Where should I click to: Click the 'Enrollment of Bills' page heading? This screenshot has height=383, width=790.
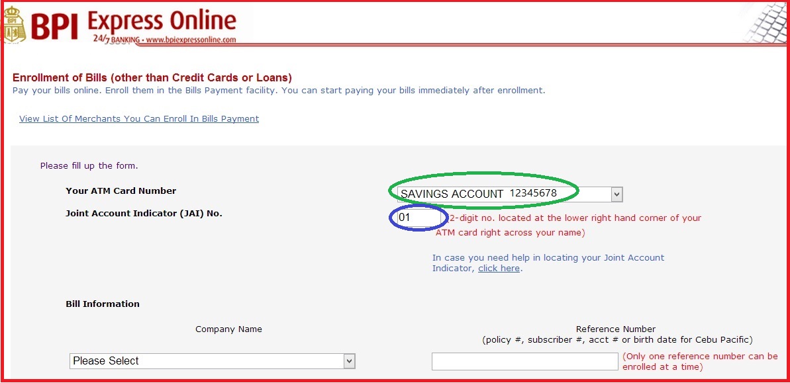(152, 78)
